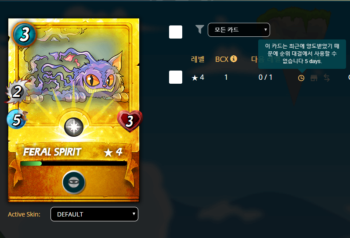Viewport: 350px width, 238px height.
Task: Click the Life element splinter icon
Action: click(x=74, y=127)
